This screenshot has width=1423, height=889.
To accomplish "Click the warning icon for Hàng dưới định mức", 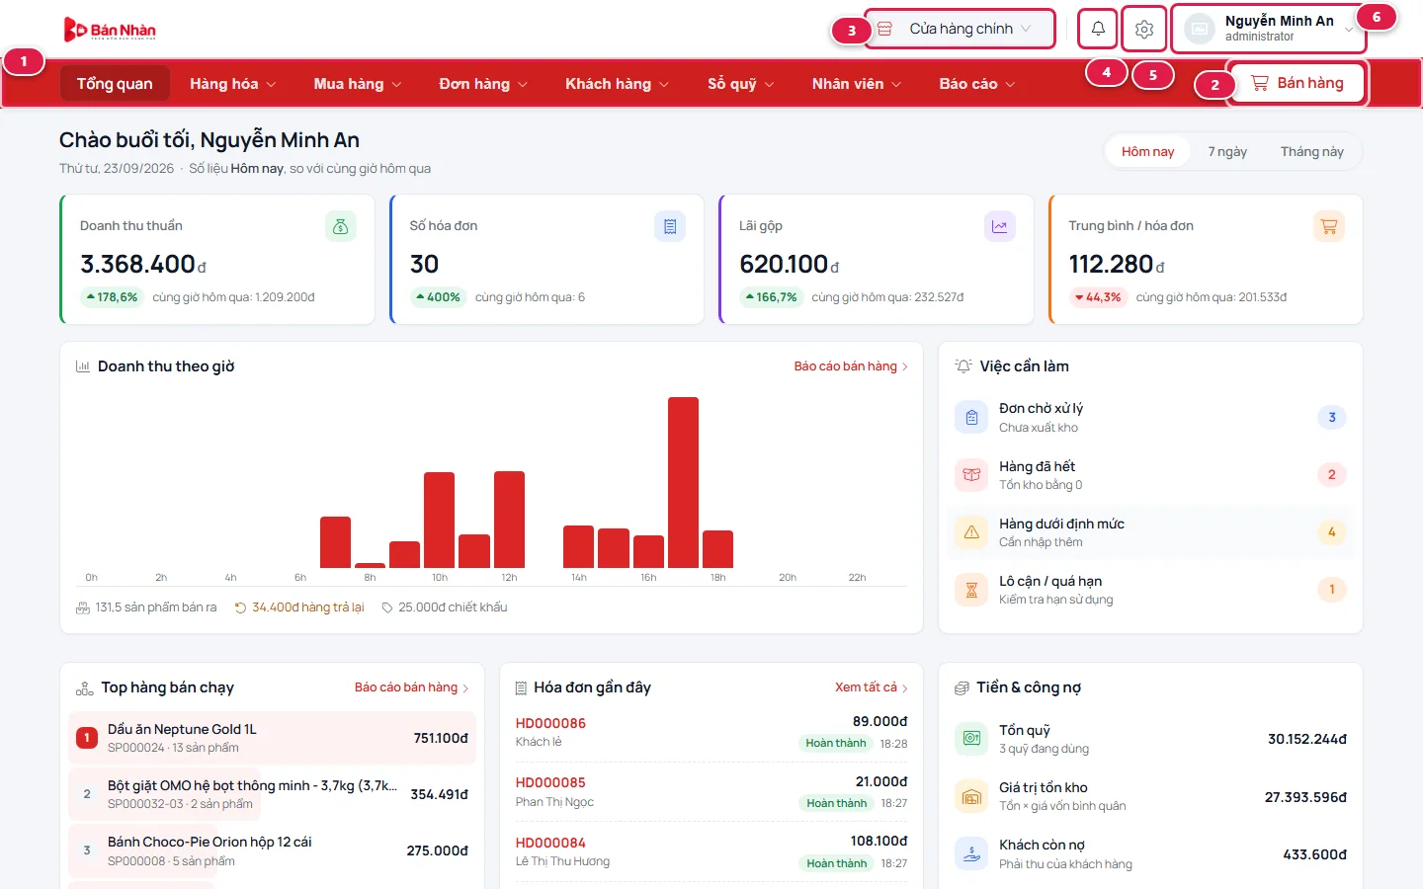I will 971,532.
